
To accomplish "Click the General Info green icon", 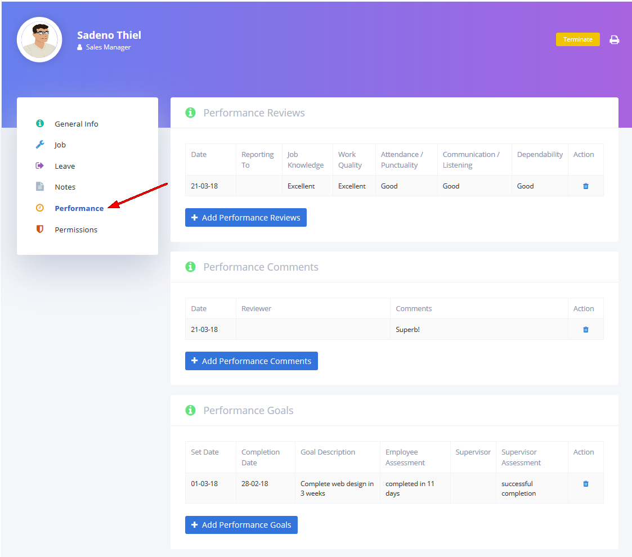I will pyautogui.click(x=40, y=123).
